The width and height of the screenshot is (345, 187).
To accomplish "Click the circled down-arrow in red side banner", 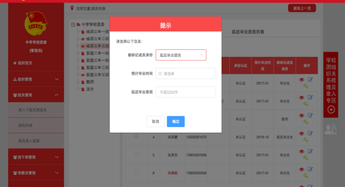I will coord(331,110).
